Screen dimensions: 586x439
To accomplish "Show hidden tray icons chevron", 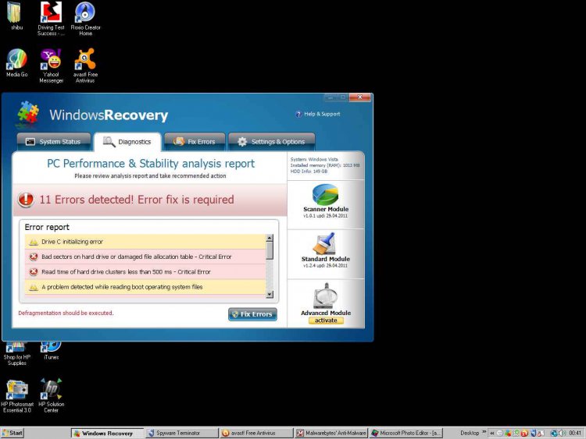I will coord(492,433).
